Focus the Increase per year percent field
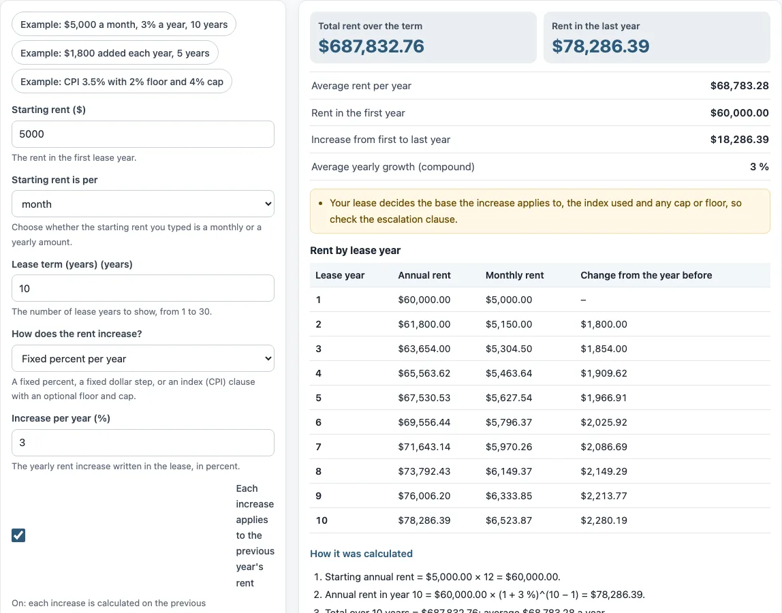The image size is (782, 613). 142,443
